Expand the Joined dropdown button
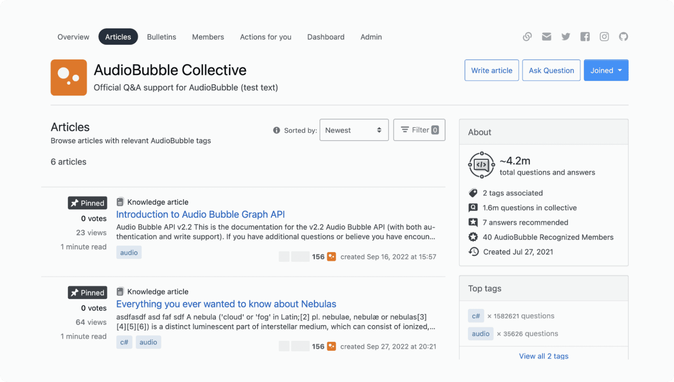 coord(606,70)
